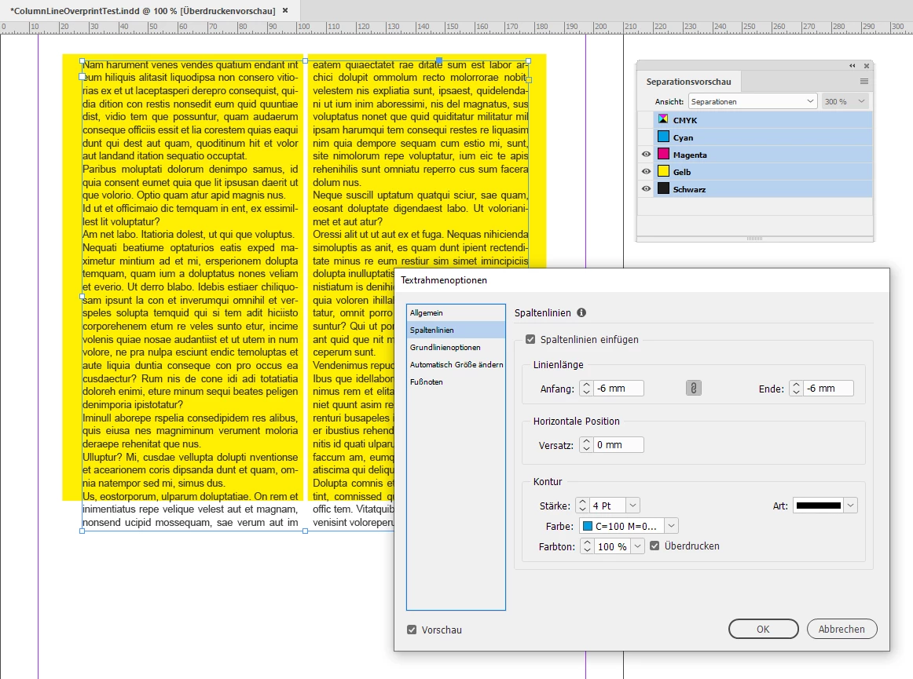Hide the Gelb separation via eye icon
This screenshot has width=913, height=679.
pyautogui.click(x=647, y=172)
